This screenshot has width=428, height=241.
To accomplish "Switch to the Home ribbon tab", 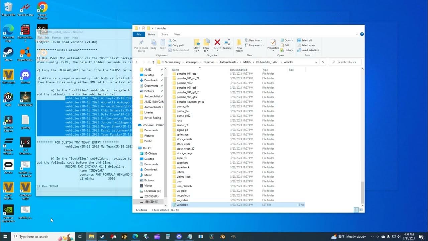I will (x=151, y=34).
